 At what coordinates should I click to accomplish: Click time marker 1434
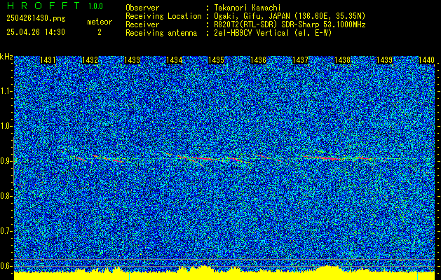point(174,60)
